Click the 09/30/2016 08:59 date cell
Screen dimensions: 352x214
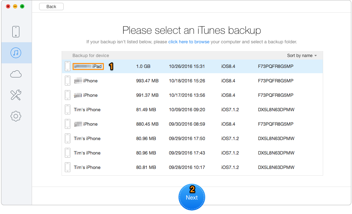(x=187, y=124)
